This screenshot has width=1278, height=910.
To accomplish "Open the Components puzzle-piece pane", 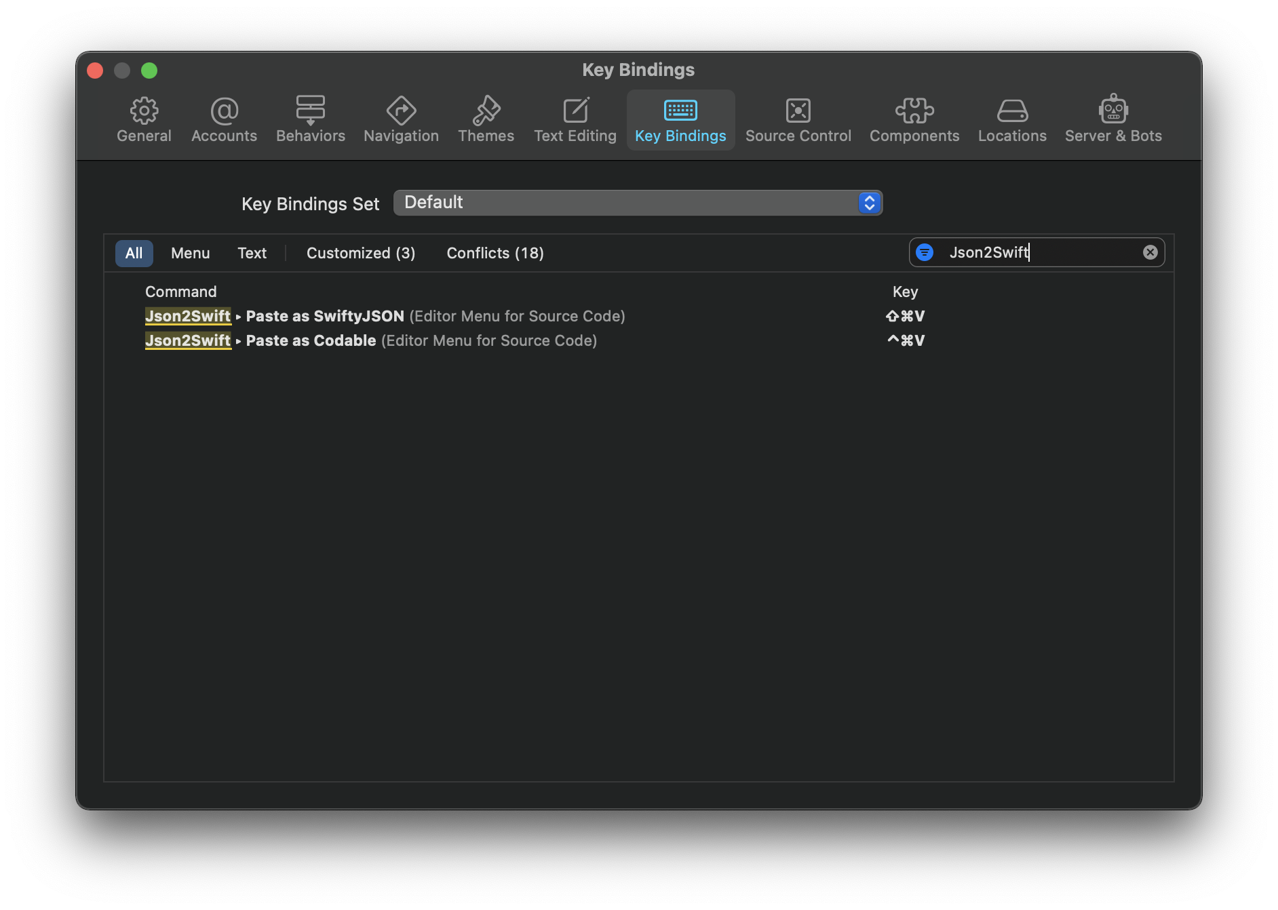I will (x=914, y=120).
